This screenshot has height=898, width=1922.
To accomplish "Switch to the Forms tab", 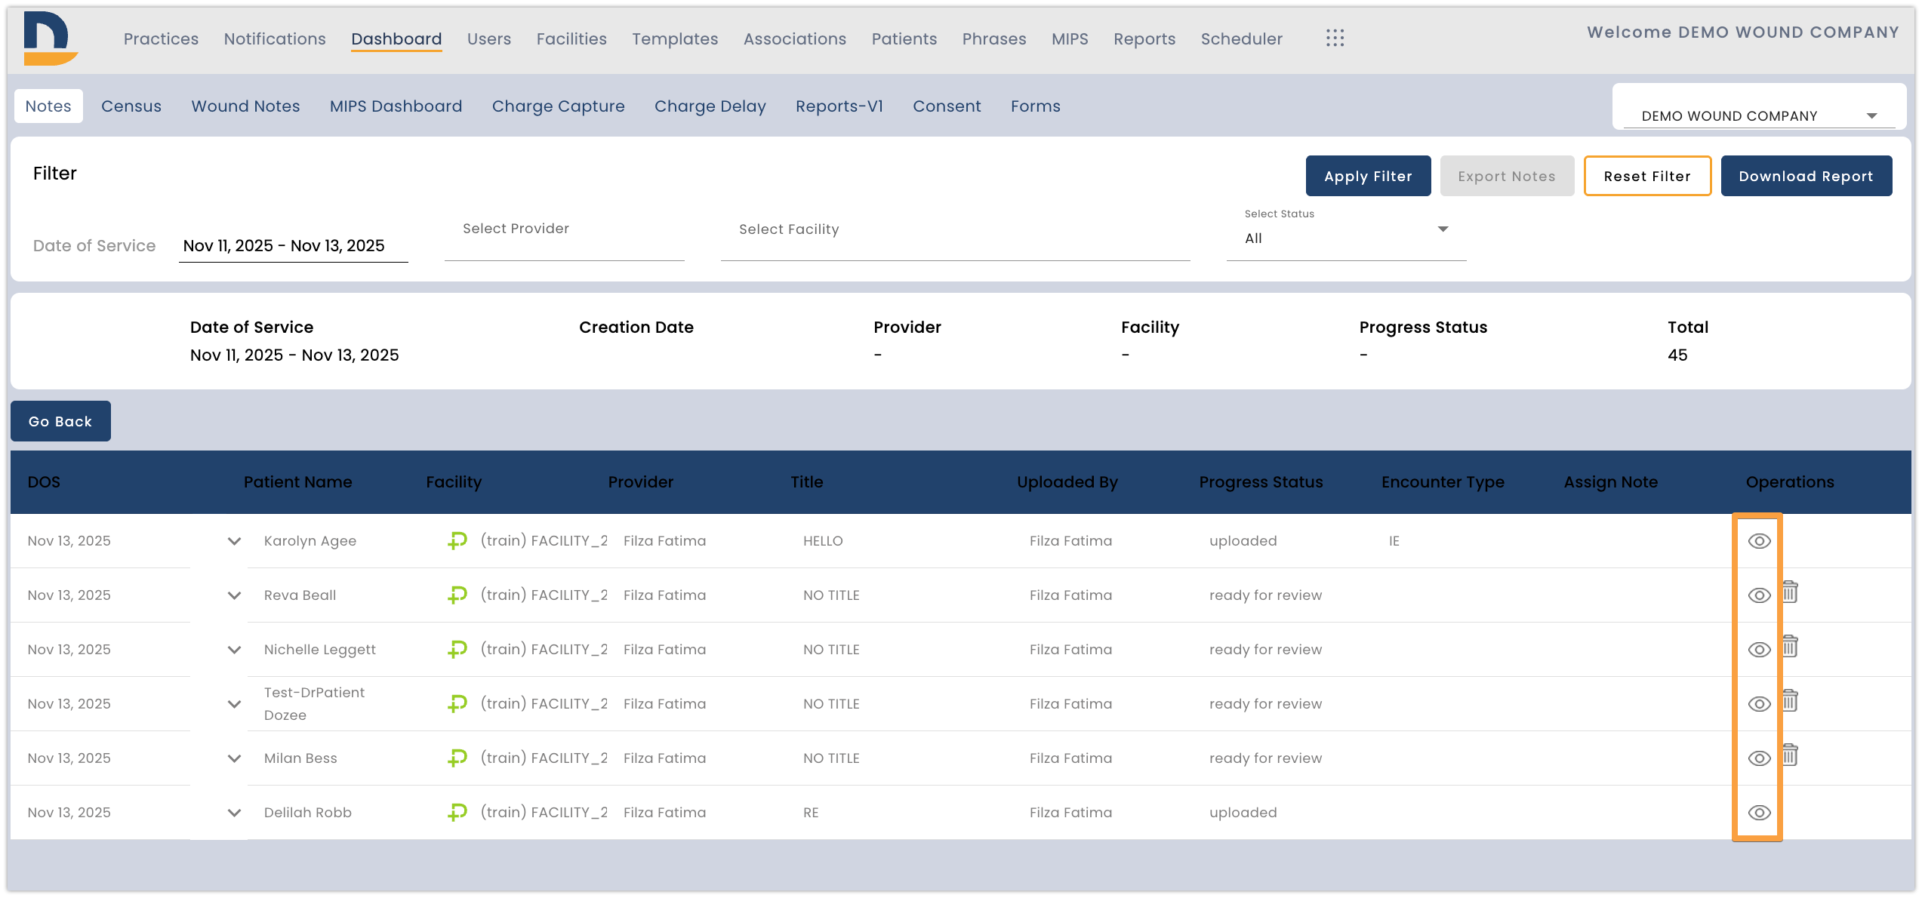I will [1035, 106].
